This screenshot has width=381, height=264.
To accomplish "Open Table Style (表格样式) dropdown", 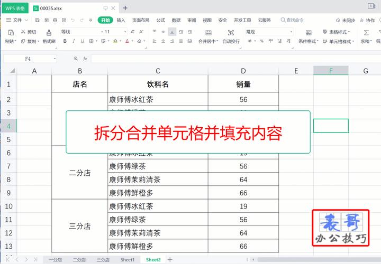I will click(x=337, y=32).
